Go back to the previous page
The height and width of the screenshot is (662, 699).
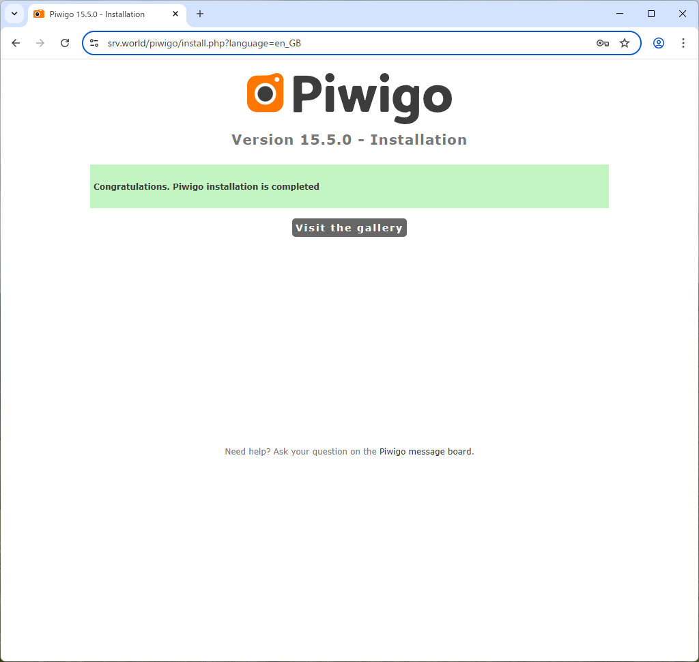tap(16, 43)
